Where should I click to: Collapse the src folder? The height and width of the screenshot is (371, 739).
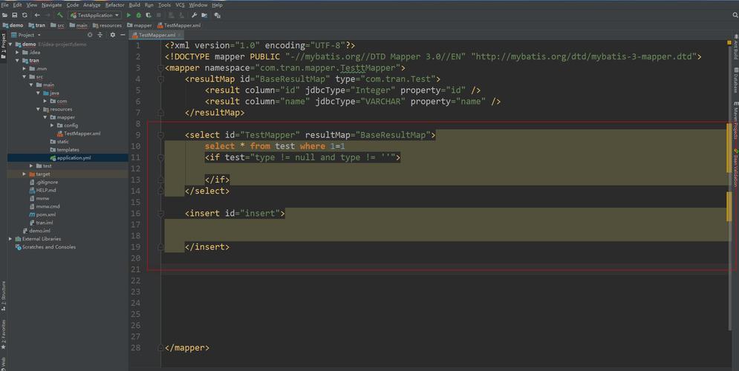click(x=25, y=76)
